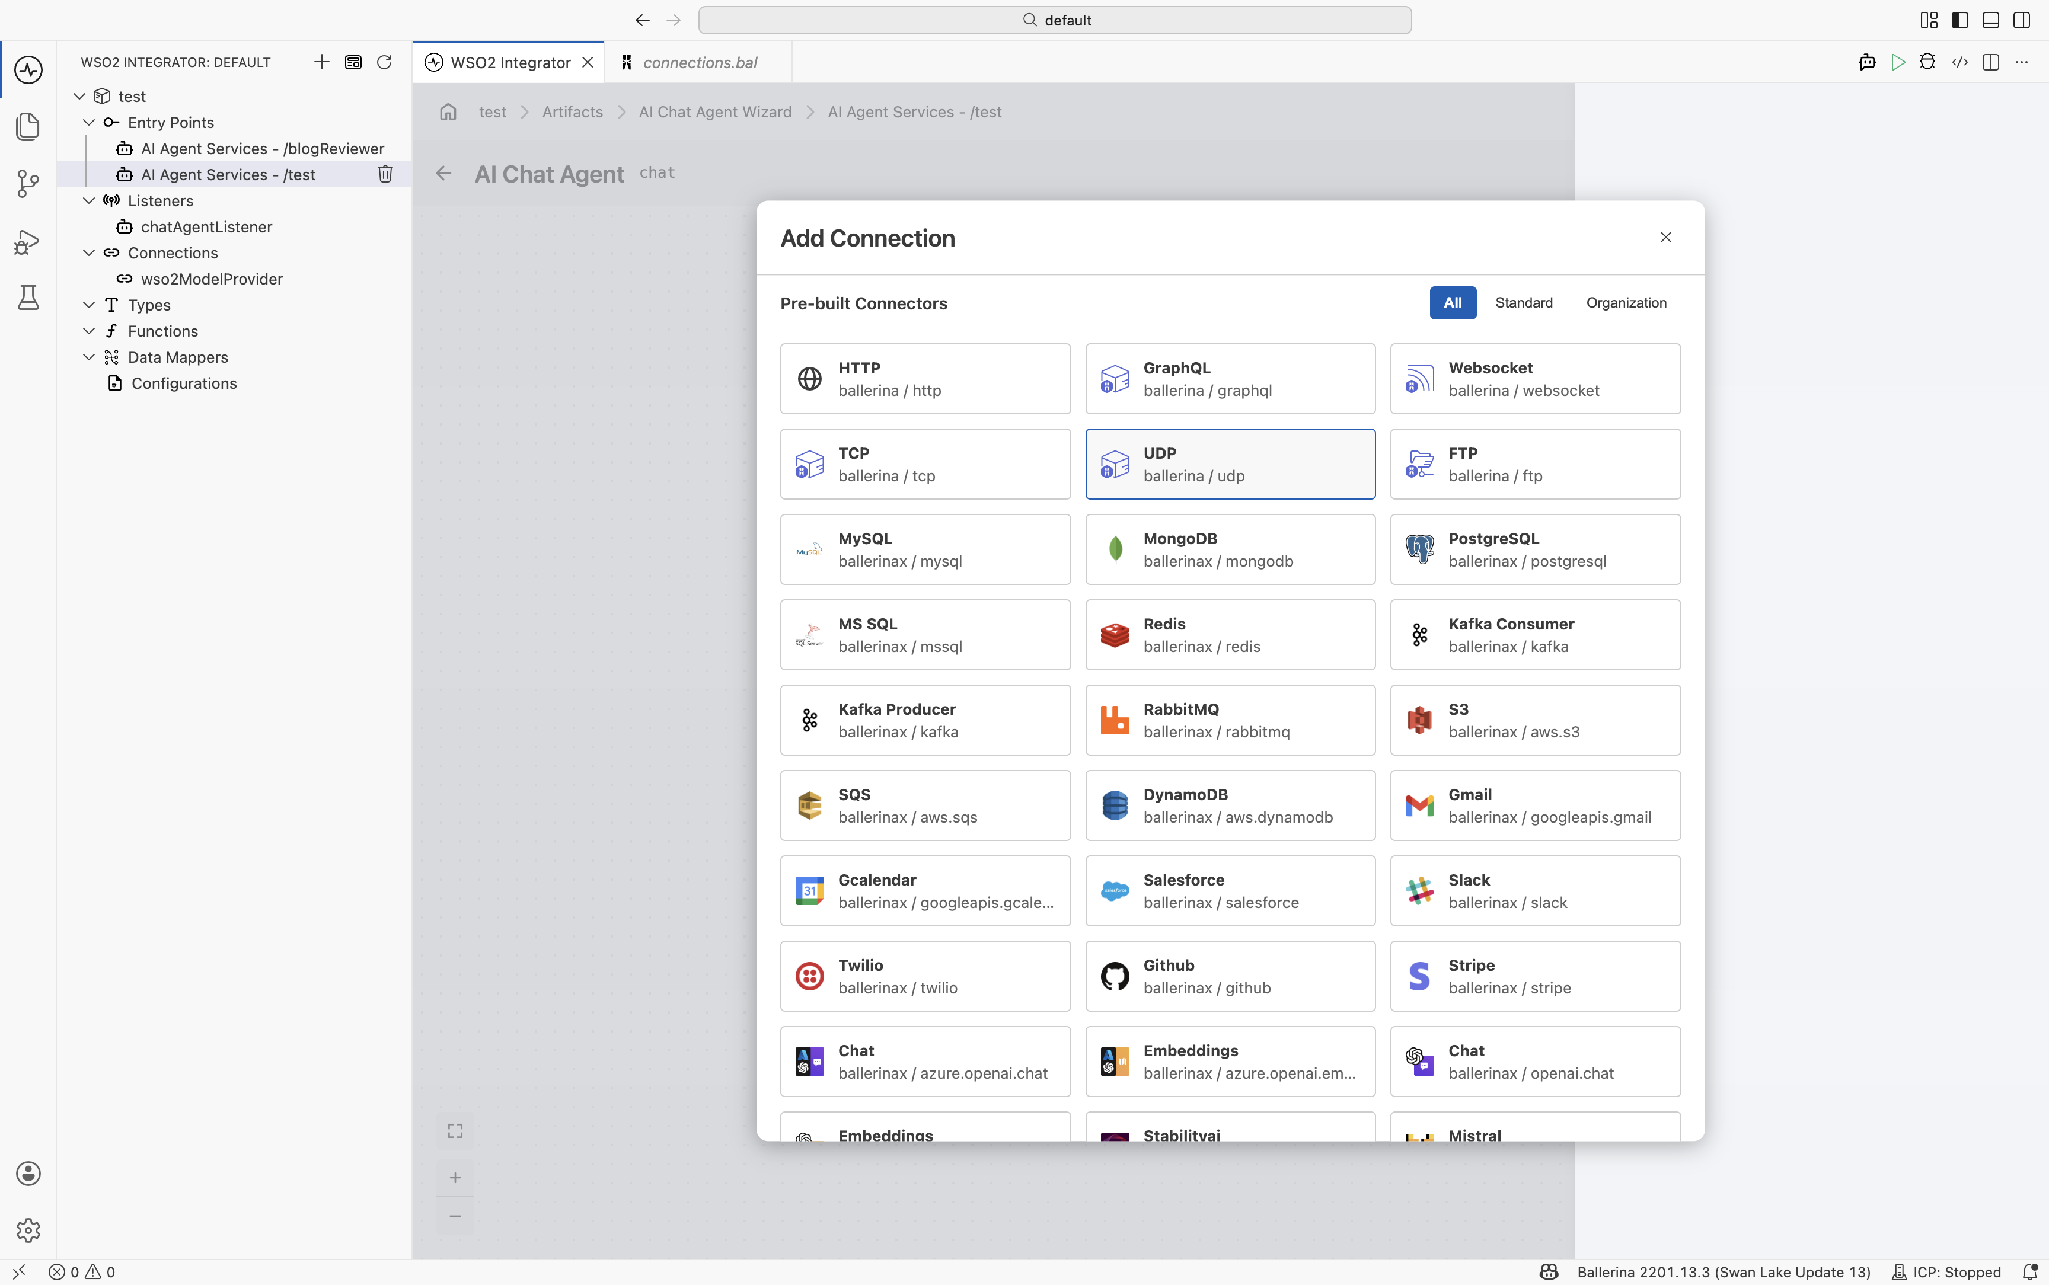Choose the MySQL connector card
This screenshot has height=1285, width=2049.
click(x=925, y=550)
